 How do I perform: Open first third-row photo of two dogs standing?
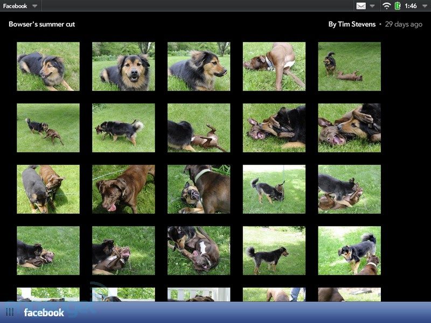point(48,189)
